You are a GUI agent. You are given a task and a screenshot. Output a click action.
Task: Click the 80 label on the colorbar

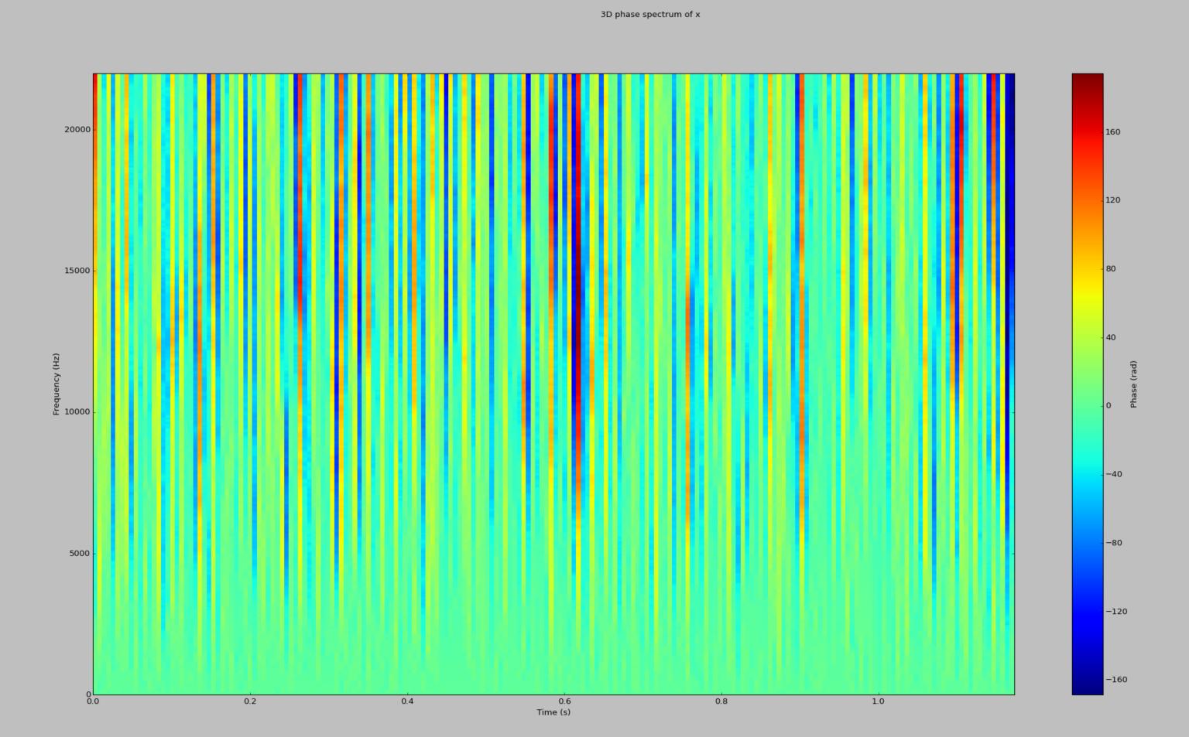1111,269
